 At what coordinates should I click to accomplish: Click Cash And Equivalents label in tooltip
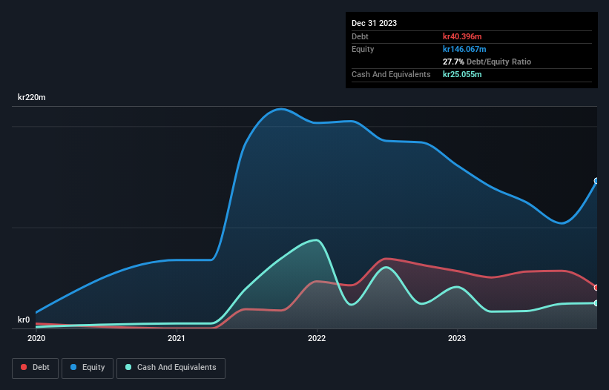391,74
